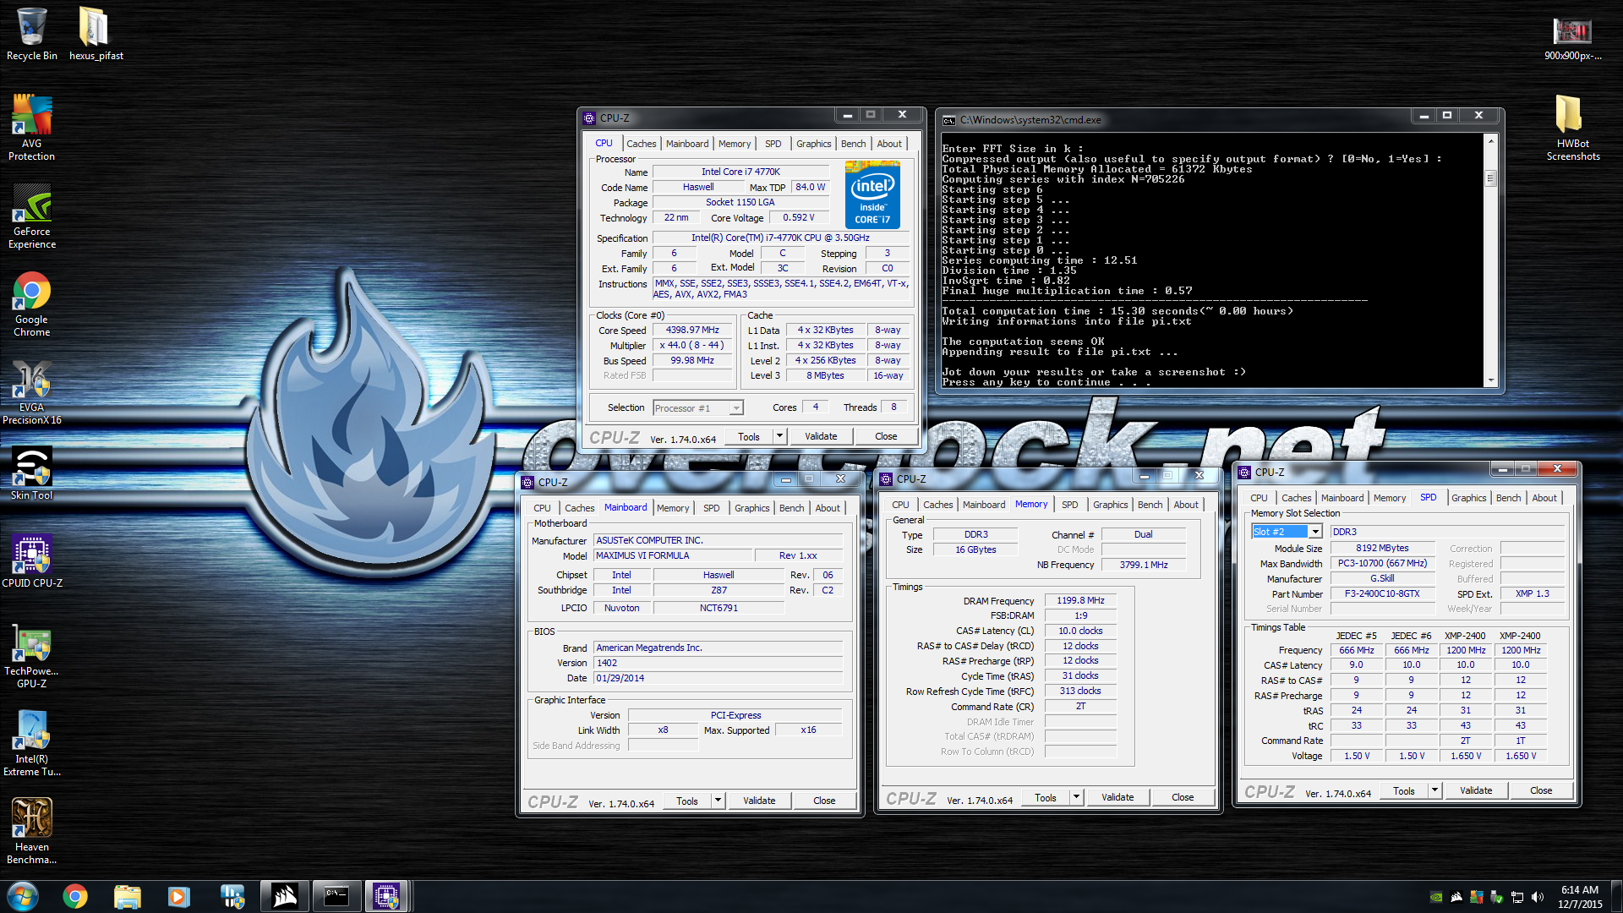Click the MAXIMUS VI FORMULA model field

pyautogui.click(x=673, y=556)
